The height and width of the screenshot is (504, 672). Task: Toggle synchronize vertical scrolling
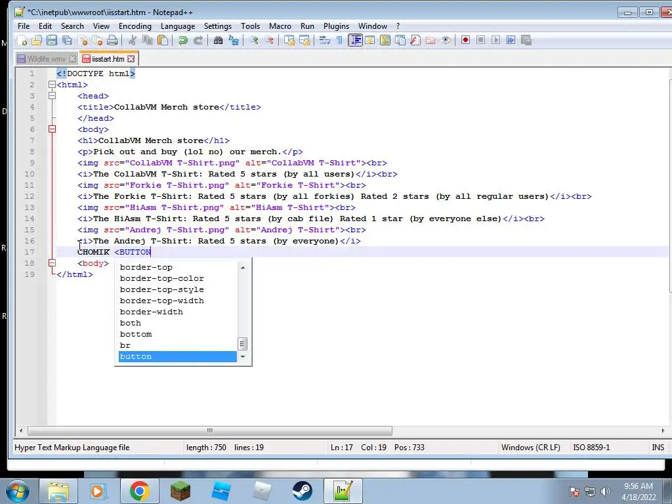tap(289, 40)
